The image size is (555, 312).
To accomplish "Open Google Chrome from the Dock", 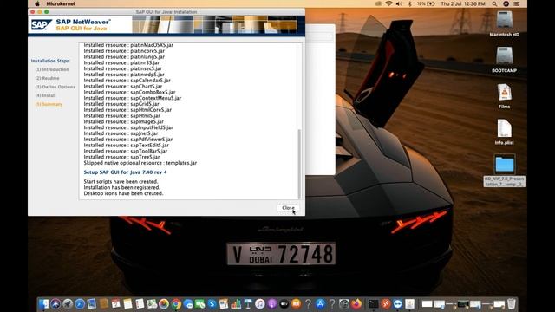I will (x=176, y=304).
